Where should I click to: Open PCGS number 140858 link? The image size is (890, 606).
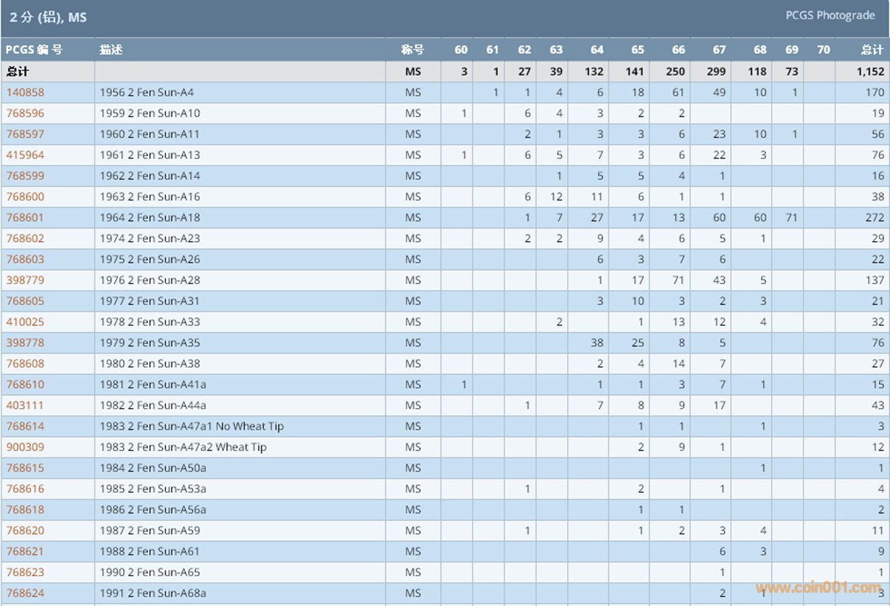[25, 92]
